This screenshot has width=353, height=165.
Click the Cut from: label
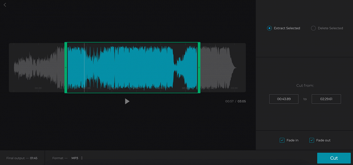(305, 85)
